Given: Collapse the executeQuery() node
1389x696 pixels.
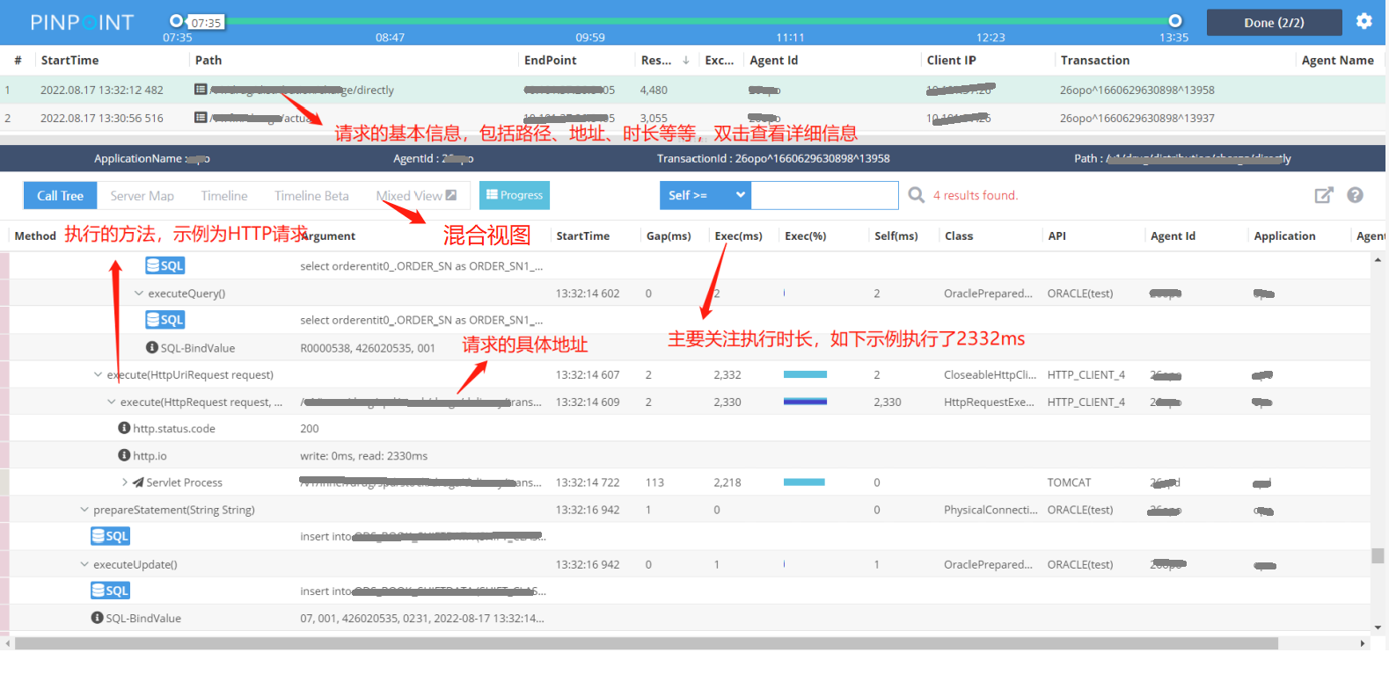Looking at the screenshot, I should (x=138, y=294).
